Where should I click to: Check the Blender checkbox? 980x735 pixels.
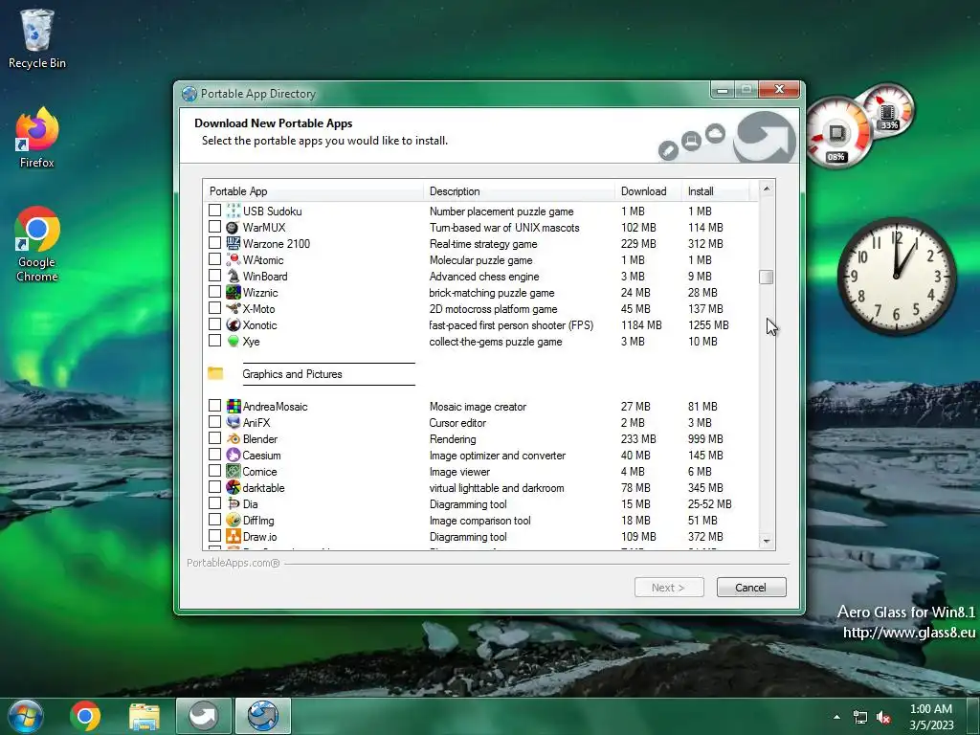click(214, 438)
